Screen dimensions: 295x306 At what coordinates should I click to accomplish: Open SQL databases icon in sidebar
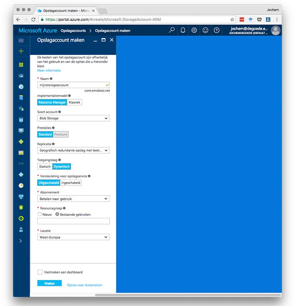point(21,97)
